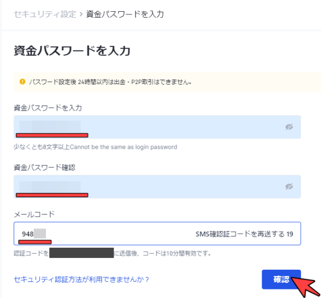Click the redacted email address block

tap(81, 253)
